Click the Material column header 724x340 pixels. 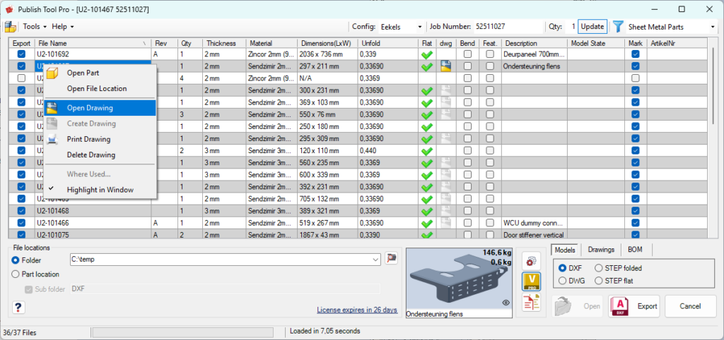click(271, 43)
